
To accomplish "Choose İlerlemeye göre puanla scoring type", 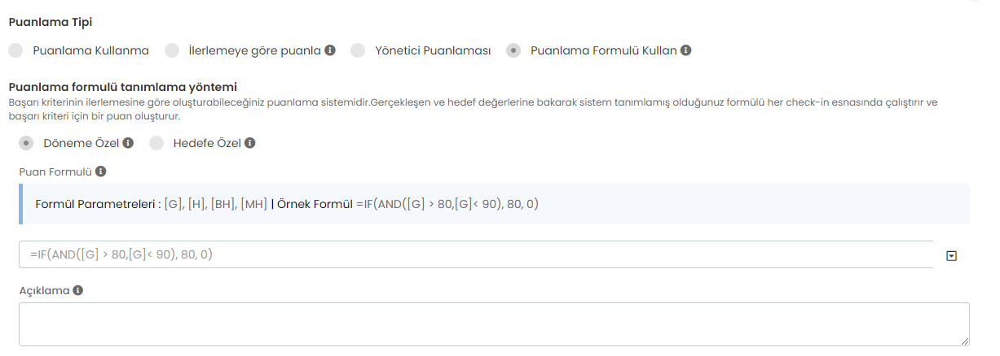I will pos(172,50).
